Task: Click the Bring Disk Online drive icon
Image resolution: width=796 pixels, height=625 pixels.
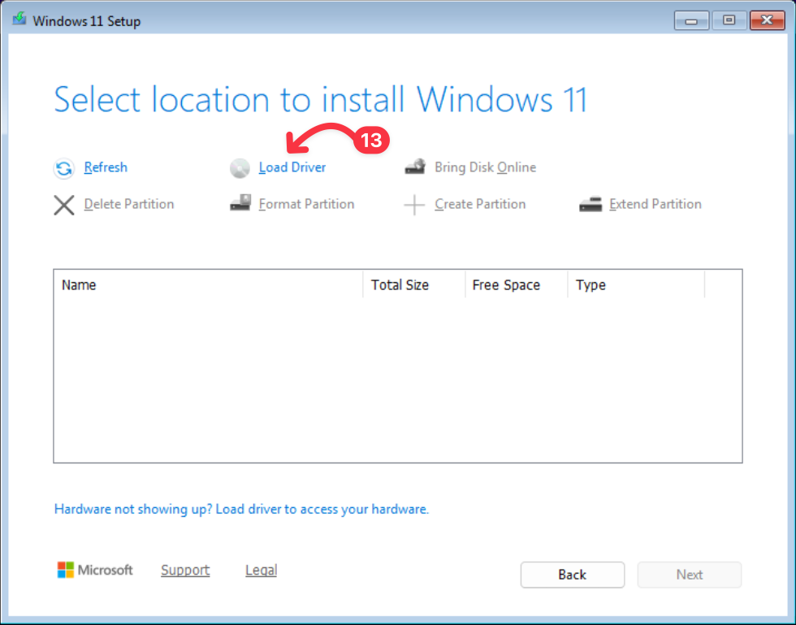Action: [x=415, y=167]
